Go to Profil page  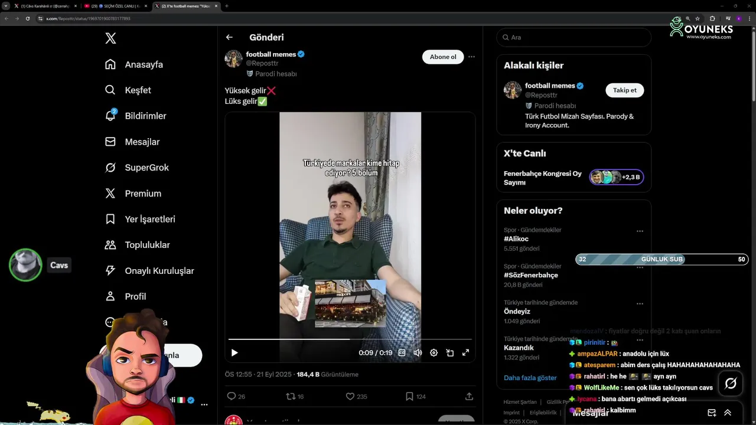[125, 296]
